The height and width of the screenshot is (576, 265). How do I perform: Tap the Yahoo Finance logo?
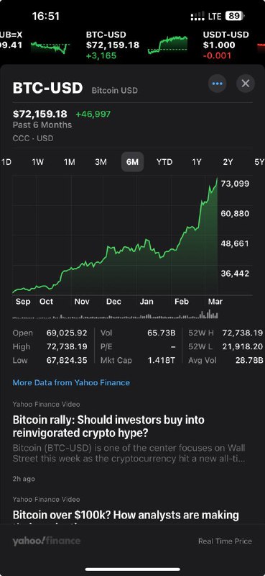[x=46, y=541]
